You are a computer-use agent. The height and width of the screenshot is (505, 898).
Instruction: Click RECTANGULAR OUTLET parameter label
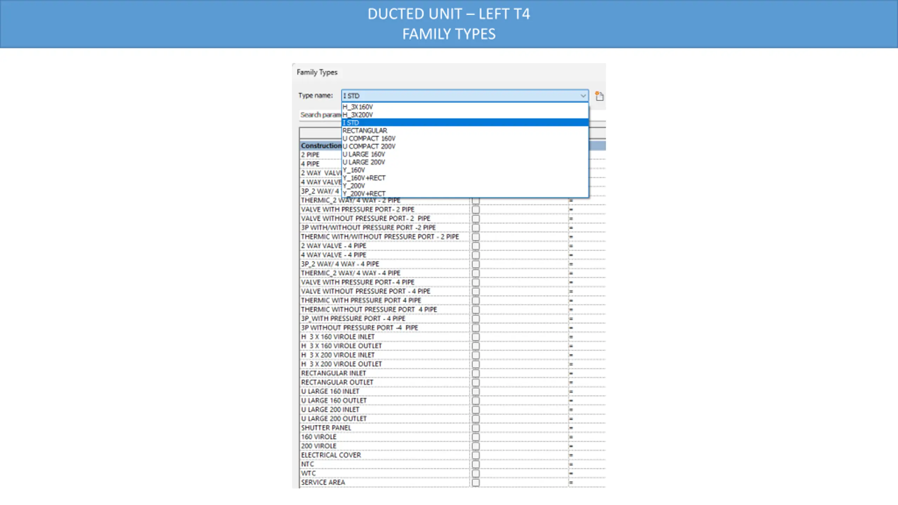pos(337,383)
